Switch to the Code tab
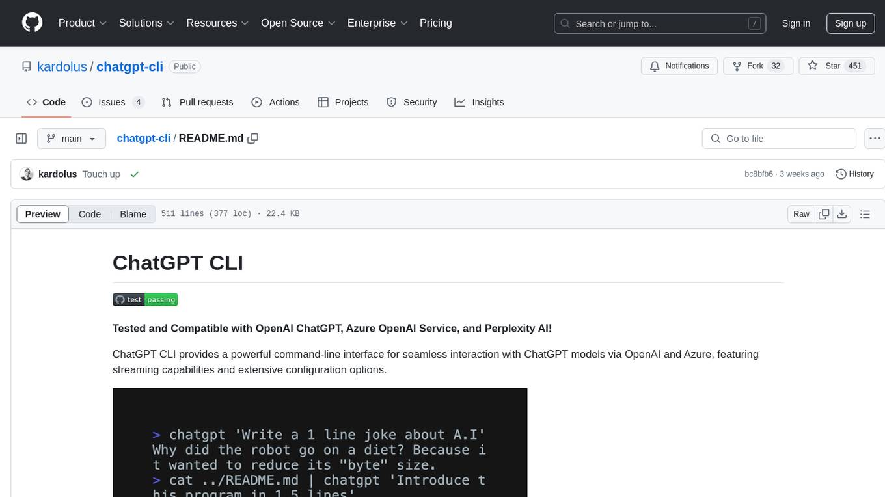The height and width of the screenshot is (497, 885). point(46,102)
